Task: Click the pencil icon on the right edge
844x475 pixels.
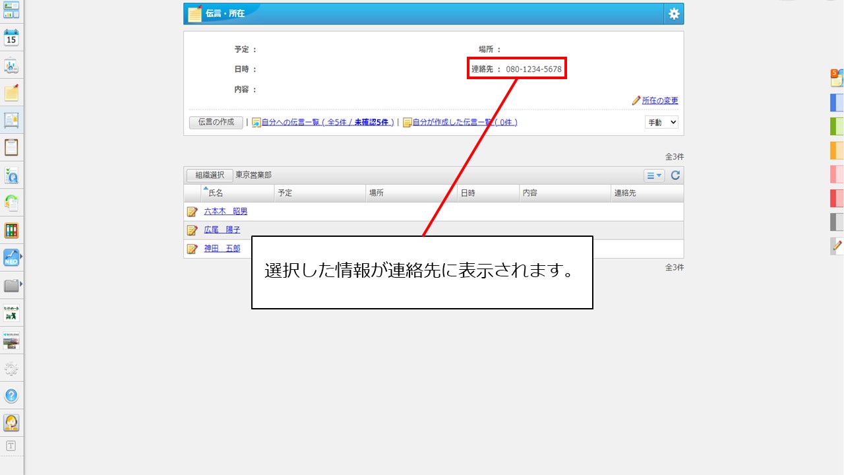Action: click(x=837, y=247)
